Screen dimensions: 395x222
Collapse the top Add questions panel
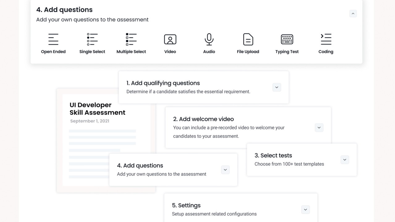pos(353,14)
